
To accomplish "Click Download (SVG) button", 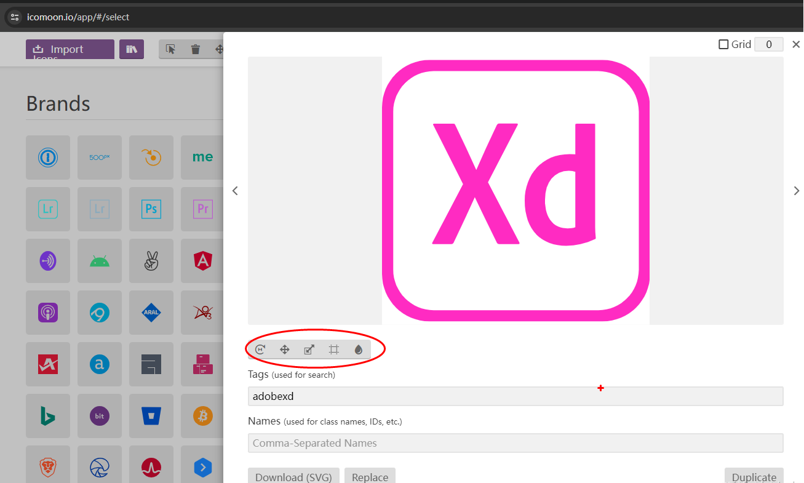I will [x=293, y=476].
